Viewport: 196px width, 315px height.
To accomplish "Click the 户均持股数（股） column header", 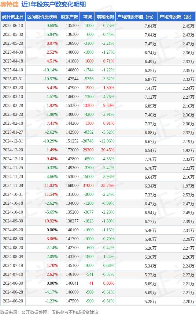I will tap(177, 17).
